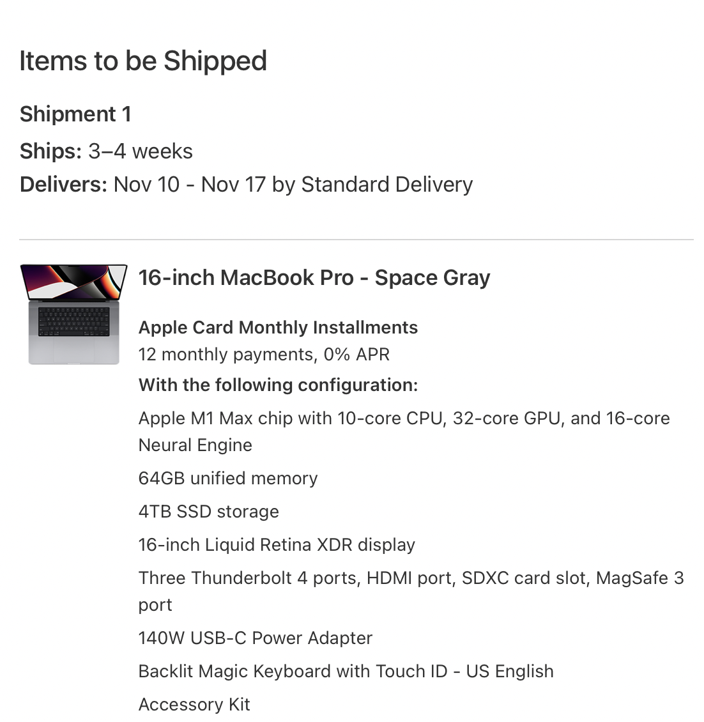
Task: Click the Accessory Kit entry
Action: [194, 705]
